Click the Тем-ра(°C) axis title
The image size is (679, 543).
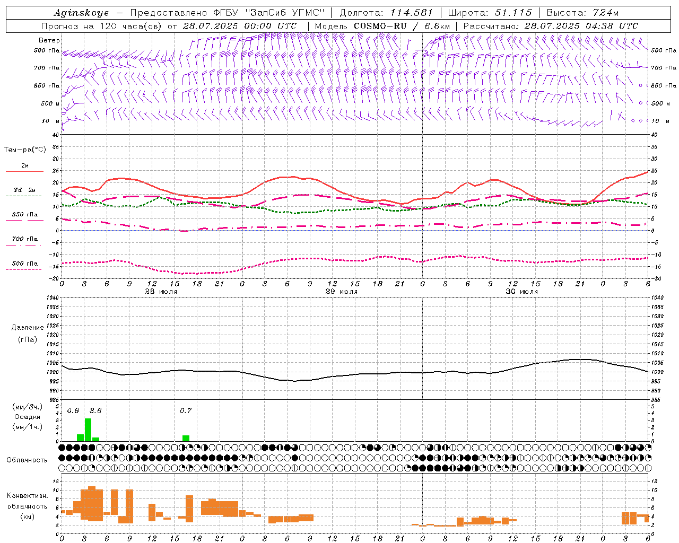point(25,150)
